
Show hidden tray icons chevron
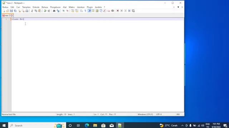[182, 126]
